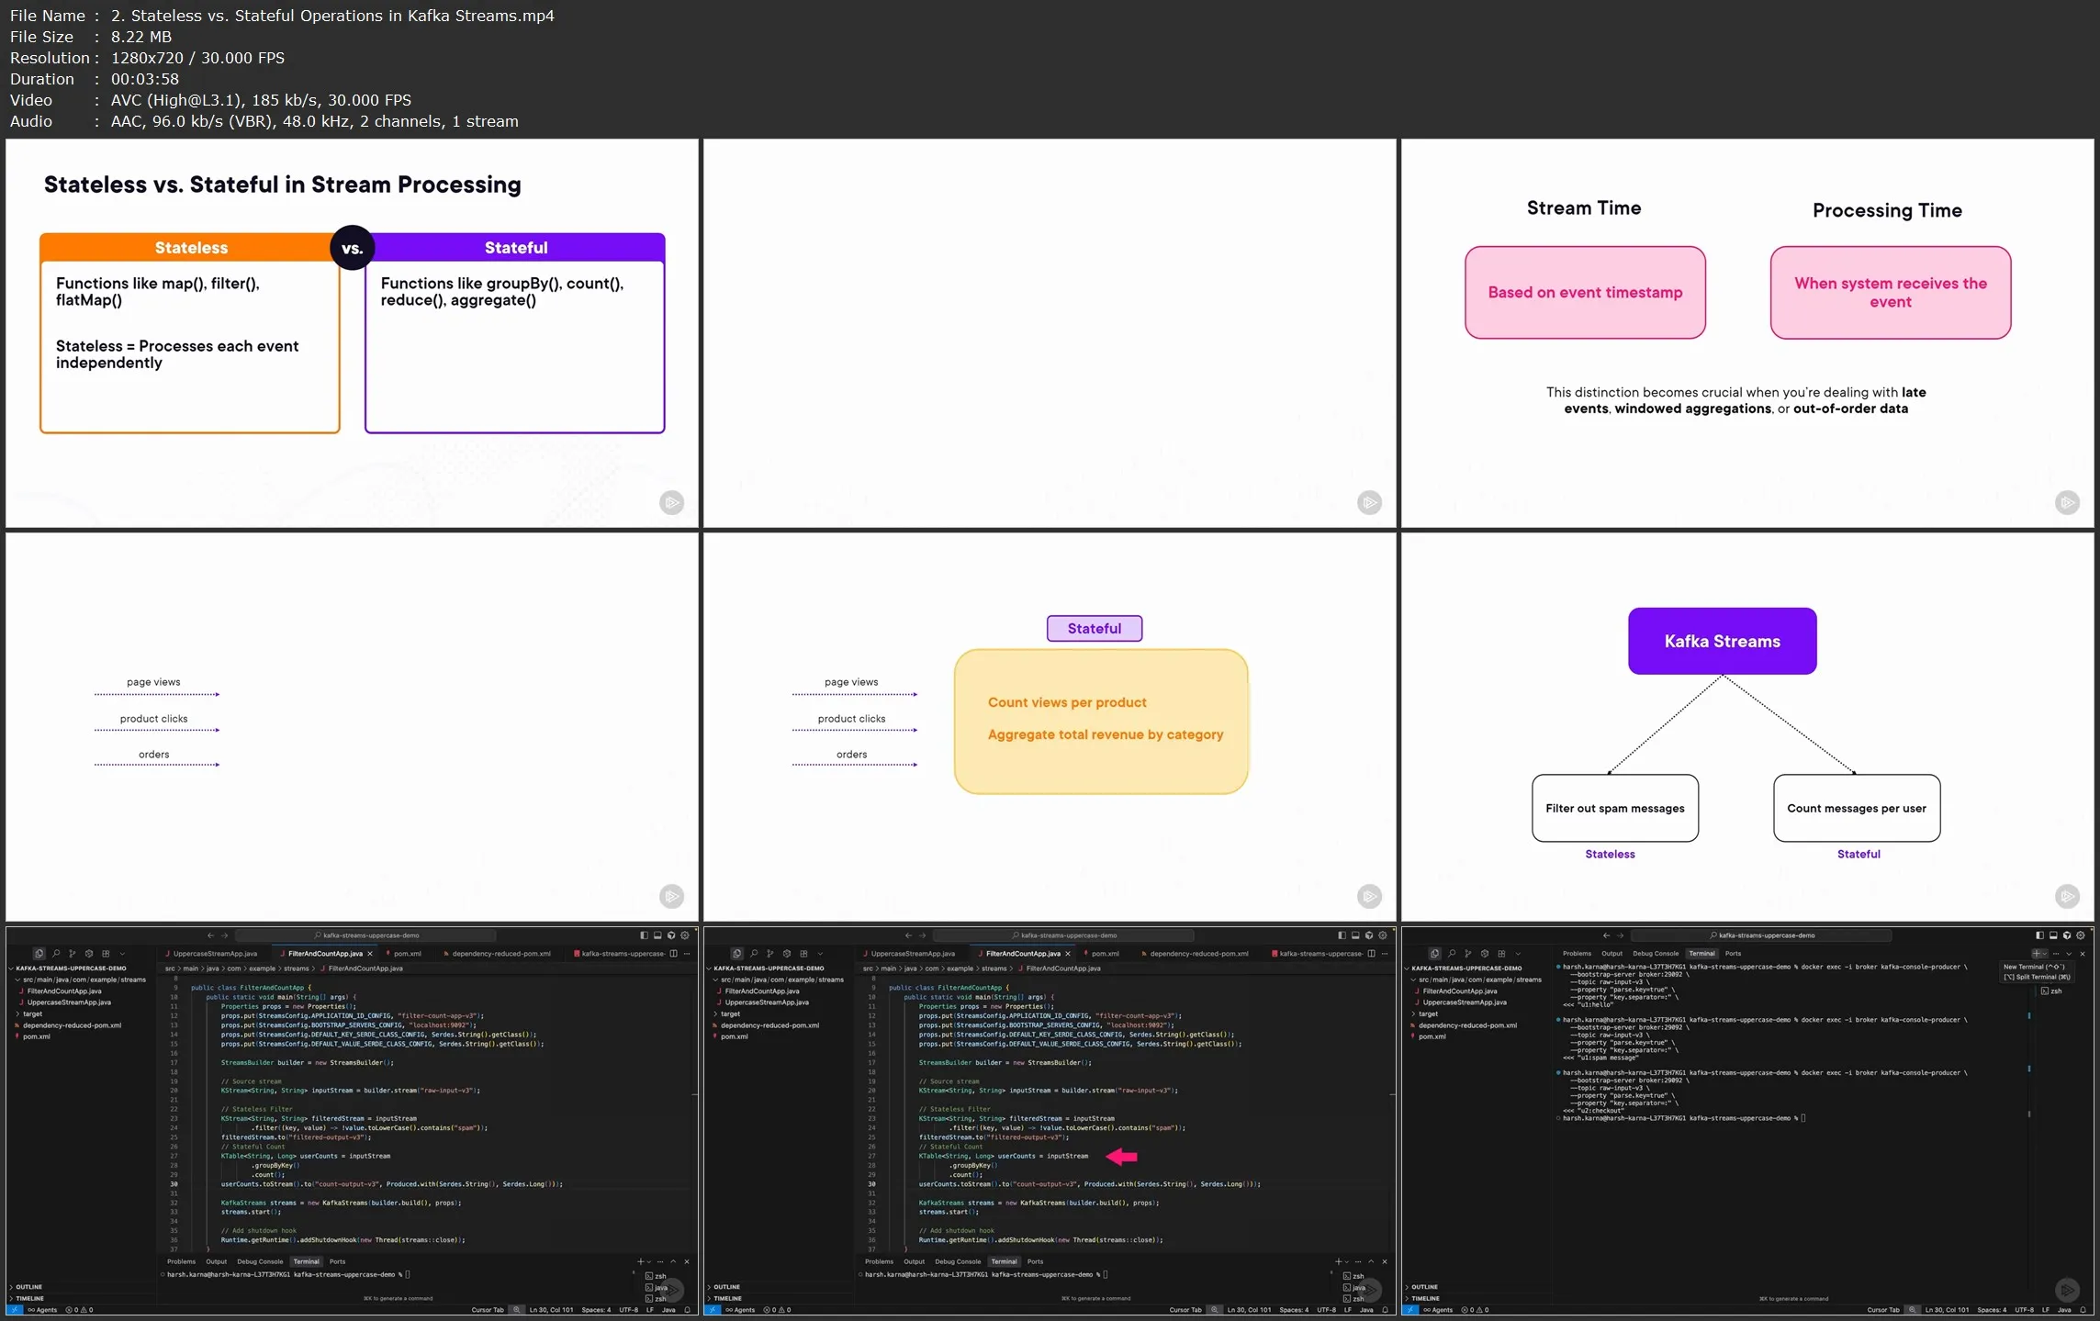Click zsh terminal entry in docker terminal frame
Screen dimensions: 2100x1321
click(x=2052, y=991)
